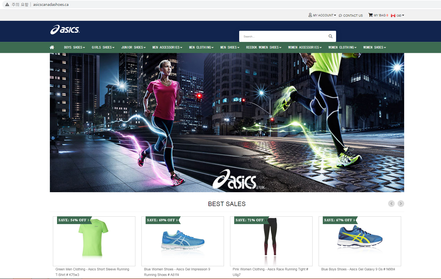The image size is (441, 279).
Task: Click the browser address bar URL
Action: [x=51, y=4]
